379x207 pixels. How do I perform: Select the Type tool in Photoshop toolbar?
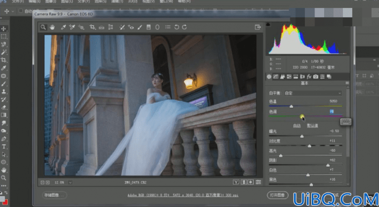click(4, 146)
